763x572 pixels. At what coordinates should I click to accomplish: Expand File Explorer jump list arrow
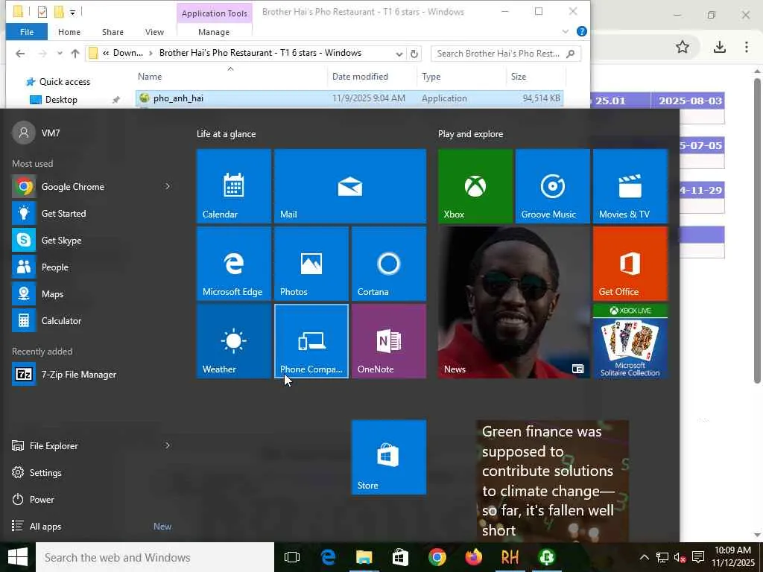point(168,445)
